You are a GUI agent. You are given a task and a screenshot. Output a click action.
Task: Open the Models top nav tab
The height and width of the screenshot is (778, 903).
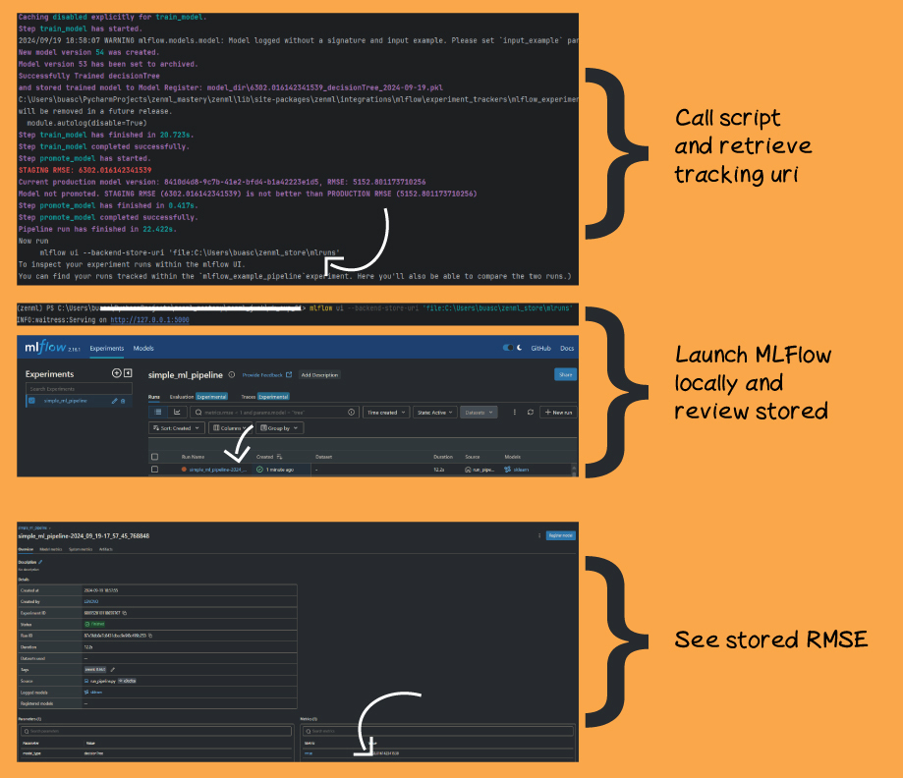[143, 349]
